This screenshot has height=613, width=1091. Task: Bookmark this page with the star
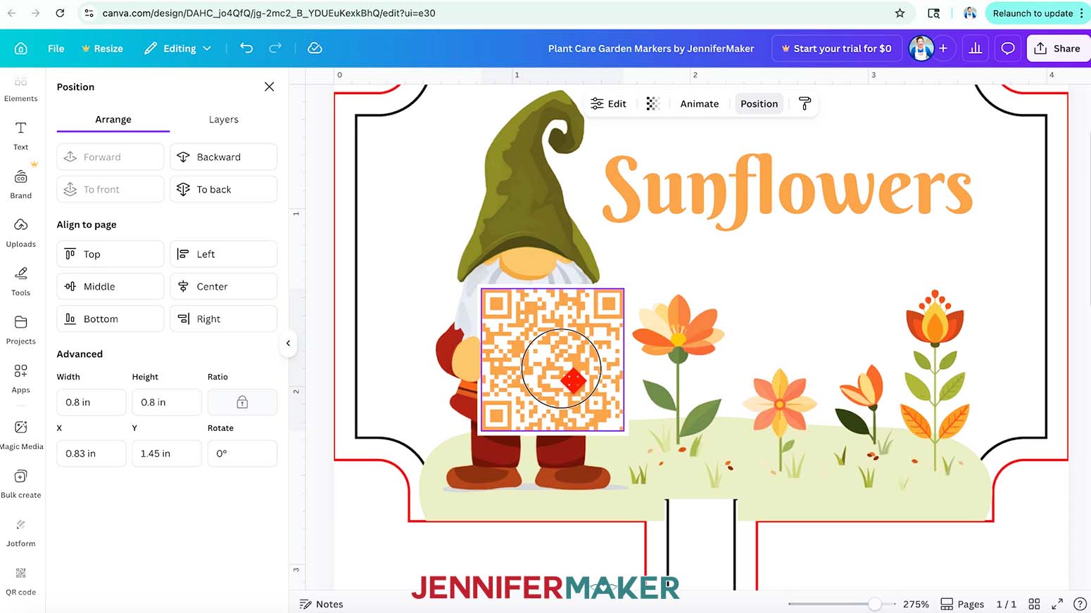pos(900,13)
